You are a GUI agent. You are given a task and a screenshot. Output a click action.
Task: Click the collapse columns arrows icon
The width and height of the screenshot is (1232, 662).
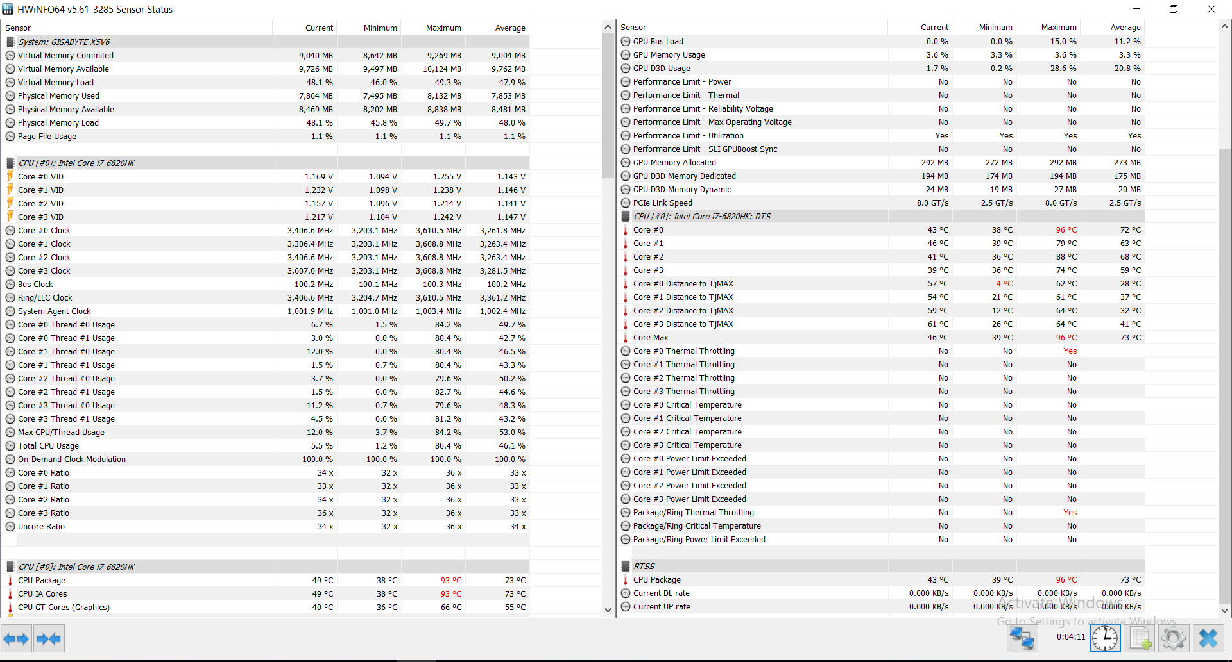click(x=49, y=639)
